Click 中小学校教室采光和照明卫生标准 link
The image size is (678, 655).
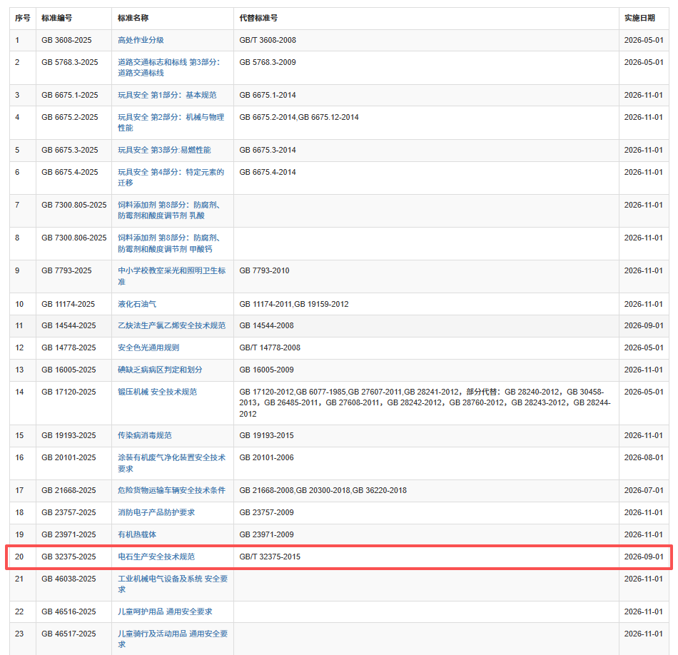click(x=171, y=270)
